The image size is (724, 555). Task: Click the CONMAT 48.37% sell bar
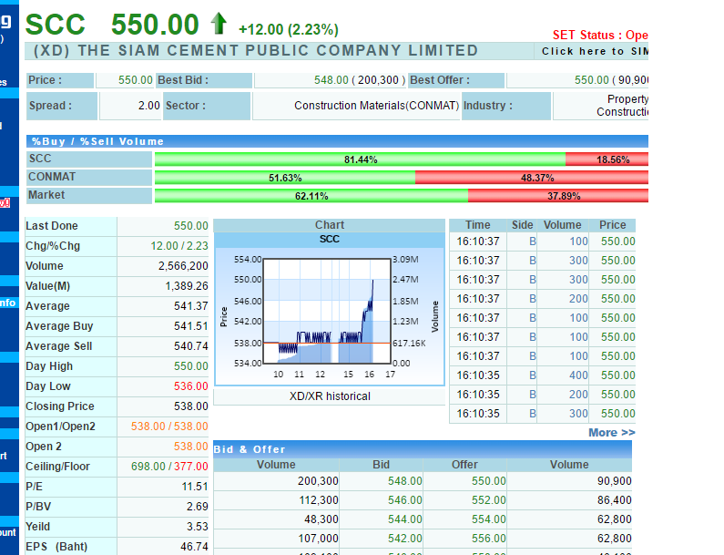tap(532, 178)
